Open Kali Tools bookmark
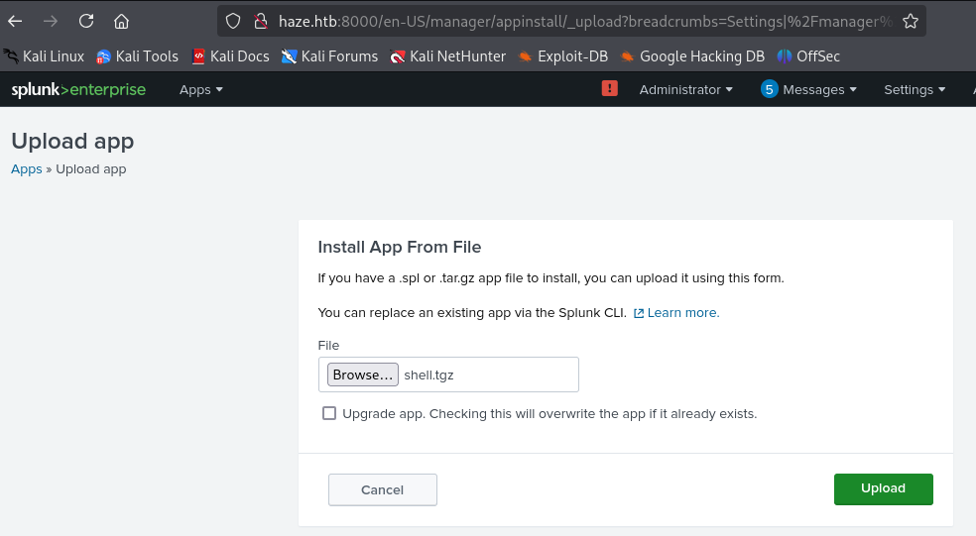This screenshot has height=536, width=976. click(x=137, y=56)
